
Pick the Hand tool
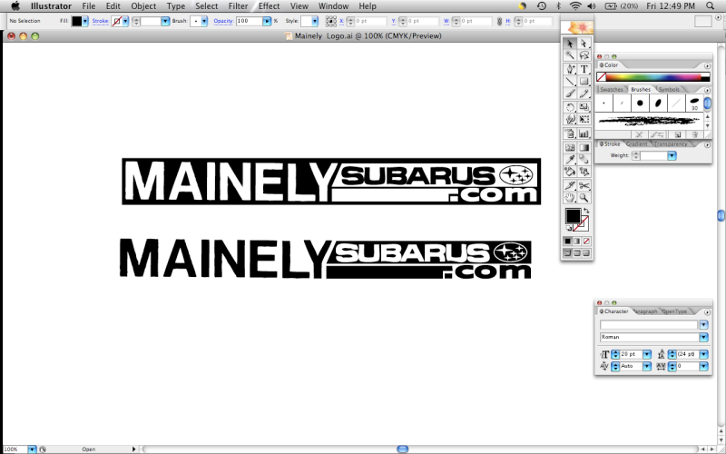pos(570,198)
